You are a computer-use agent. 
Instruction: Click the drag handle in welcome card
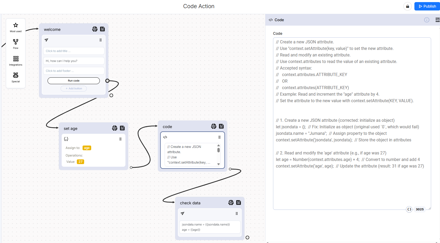[101, 40]
